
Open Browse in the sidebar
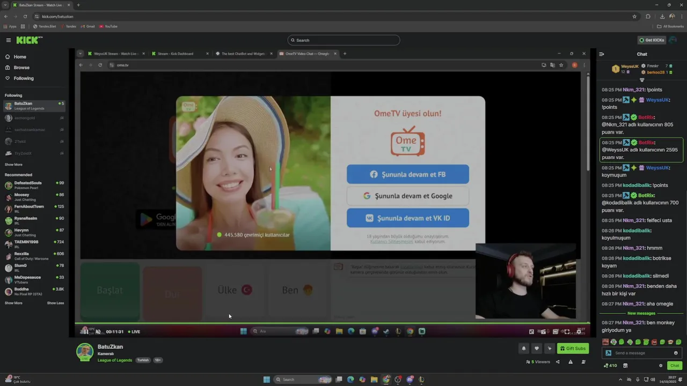pos(21,68)
